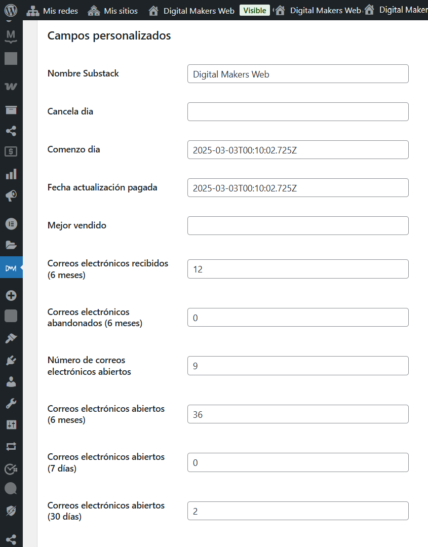Image resolution: width=428 pixels, height=547 pixels.
Task: Select the highlighted DM sidebar item
Action: (x=11, y=268)
